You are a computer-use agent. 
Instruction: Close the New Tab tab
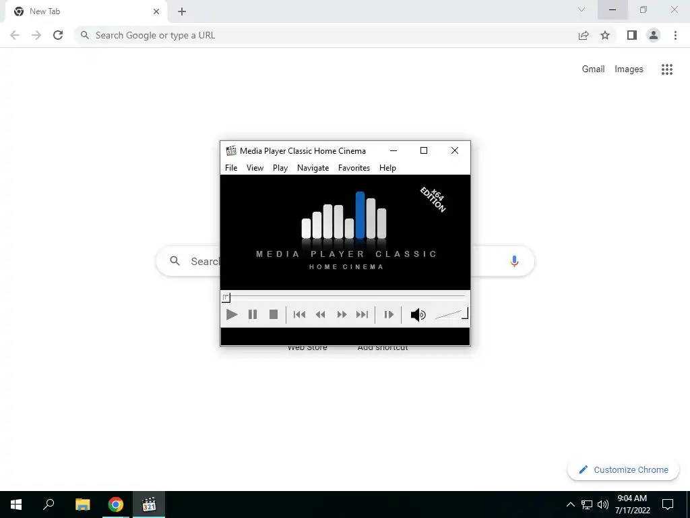click(x=156, y=11)
